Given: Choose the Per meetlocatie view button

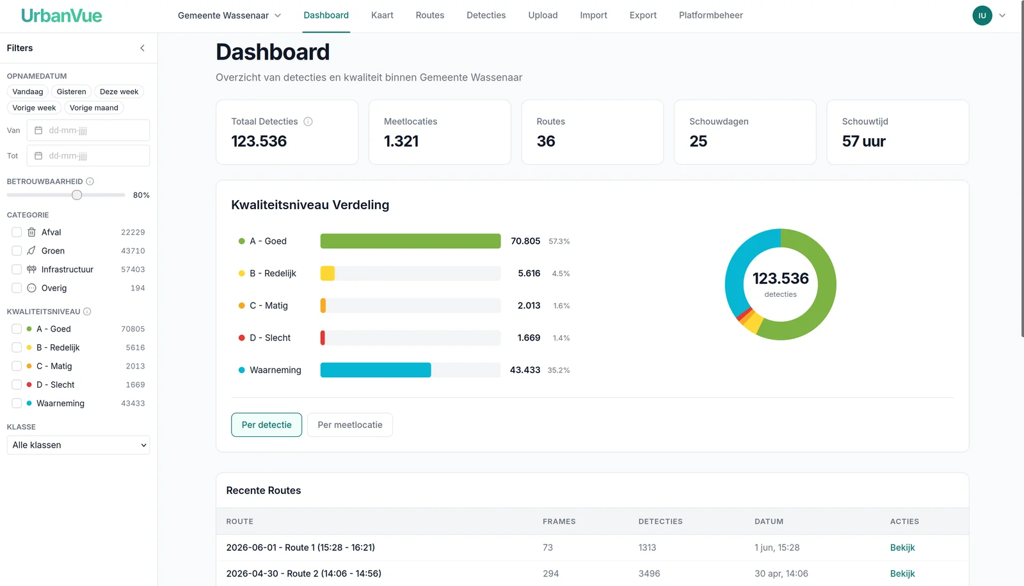Looking at the screenshot, I should click(350, 425).
